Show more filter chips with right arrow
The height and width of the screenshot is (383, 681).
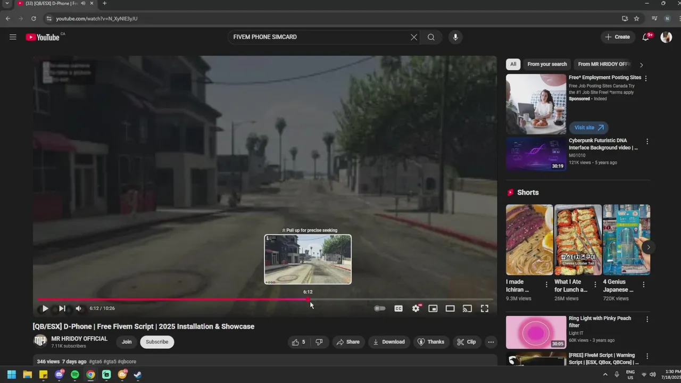[x=641, y=65]
